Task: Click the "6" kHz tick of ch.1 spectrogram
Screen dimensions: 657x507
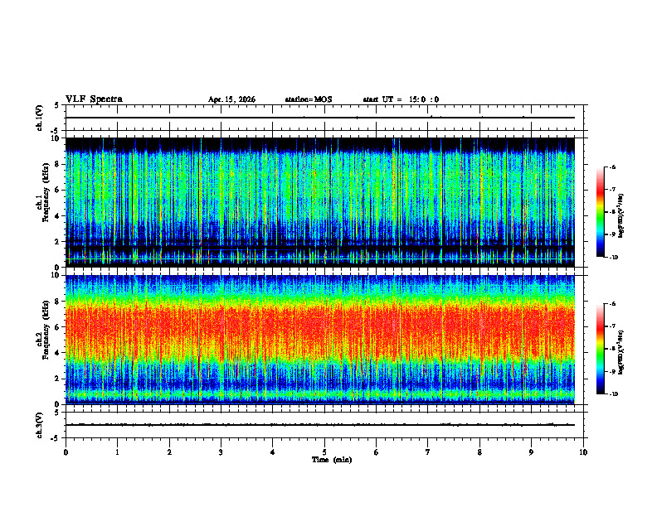Action: coord(58,190)
